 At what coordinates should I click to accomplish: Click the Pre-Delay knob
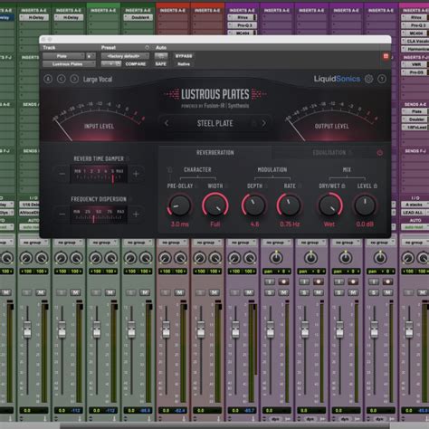tap(180, 205)
